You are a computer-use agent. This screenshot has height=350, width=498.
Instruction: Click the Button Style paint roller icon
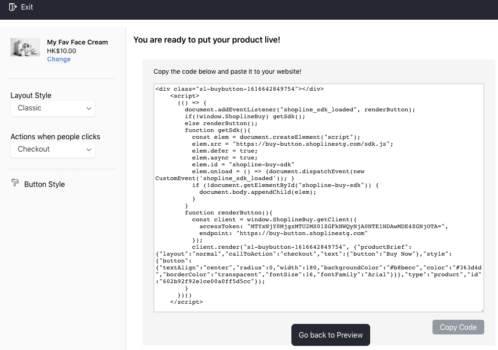point(15,182)
